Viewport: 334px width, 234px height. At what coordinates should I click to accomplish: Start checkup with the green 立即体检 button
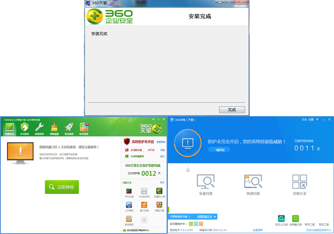[62, 187]
